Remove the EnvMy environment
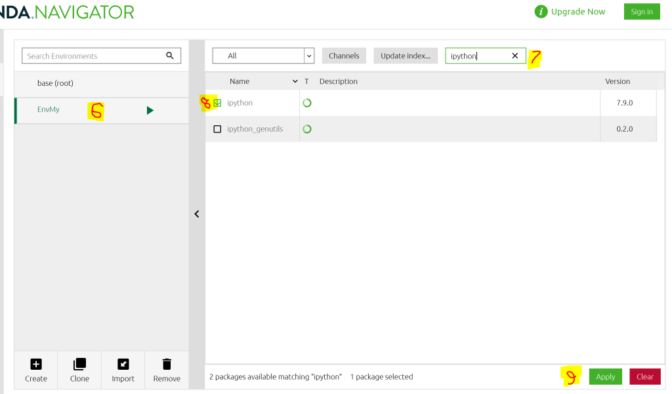The width and height of the screenshot is (672, 394). (166, 369)
